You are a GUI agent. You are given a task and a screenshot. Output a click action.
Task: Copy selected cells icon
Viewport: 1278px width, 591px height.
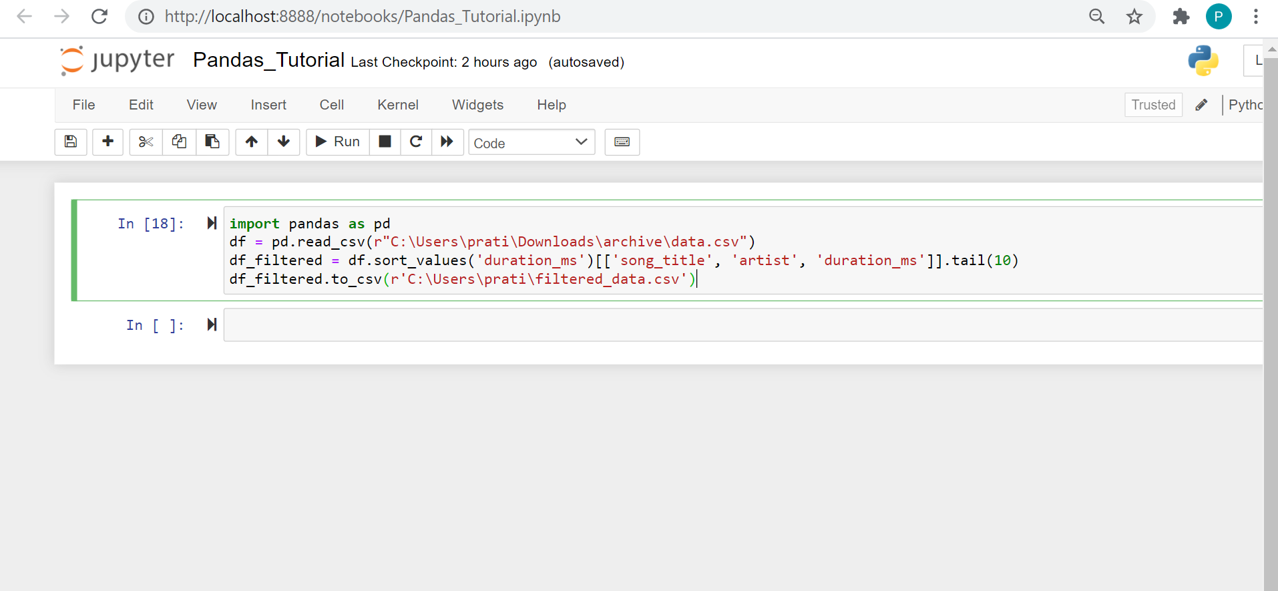point(179,142)
